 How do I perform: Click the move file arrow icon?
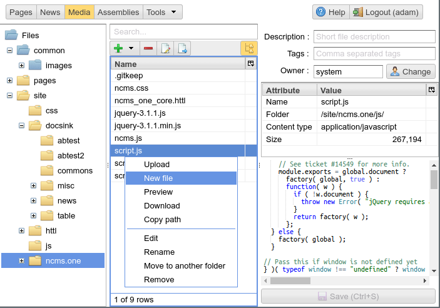(x=183, y=48)
